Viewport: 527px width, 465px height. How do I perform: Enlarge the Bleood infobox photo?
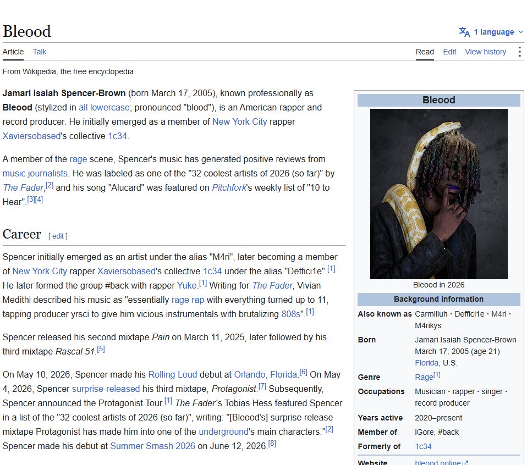pyautogui.click(x=439, y=193)
